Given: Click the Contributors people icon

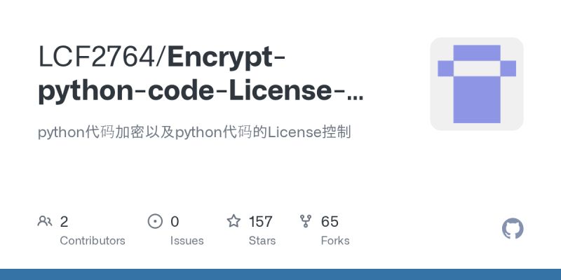Looking at the screenshot, I should [45, 221].
